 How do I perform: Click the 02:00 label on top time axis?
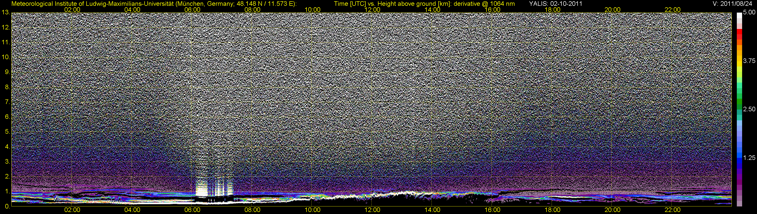click(x=72, y=10)
